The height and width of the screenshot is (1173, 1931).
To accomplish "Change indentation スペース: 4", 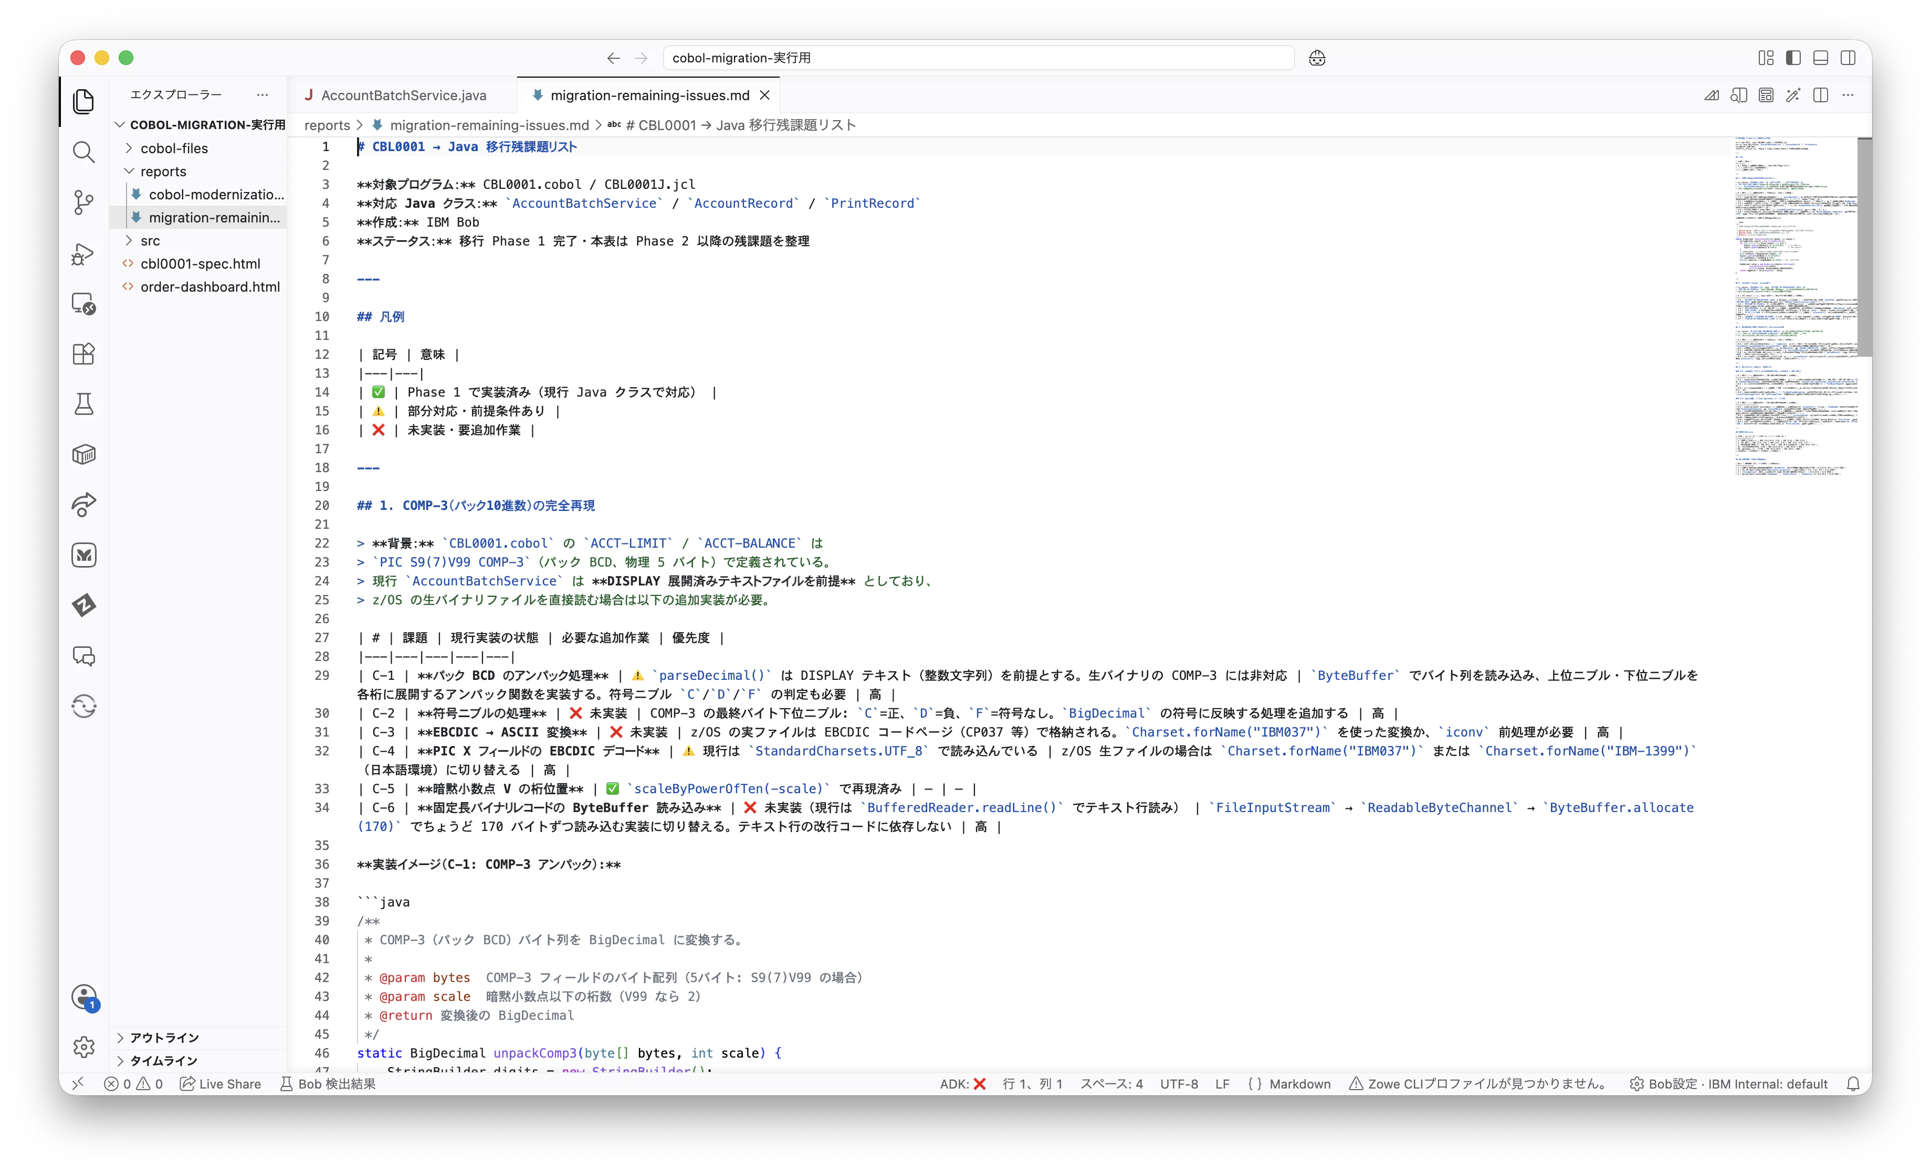I will pyautogui.click(x=1111, y=1084).
